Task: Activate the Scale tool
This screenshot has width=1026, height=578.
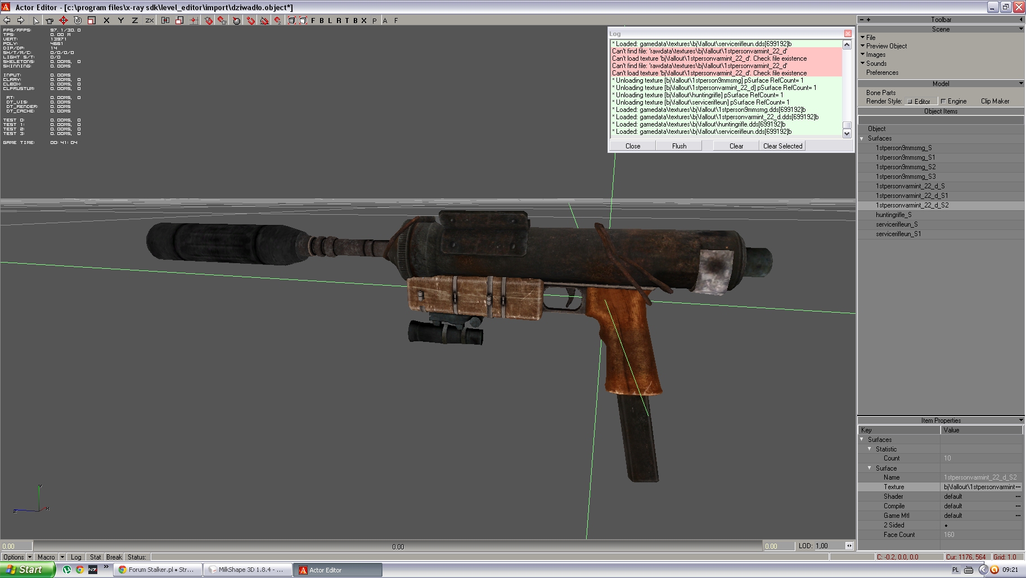Action: point(92,20)
